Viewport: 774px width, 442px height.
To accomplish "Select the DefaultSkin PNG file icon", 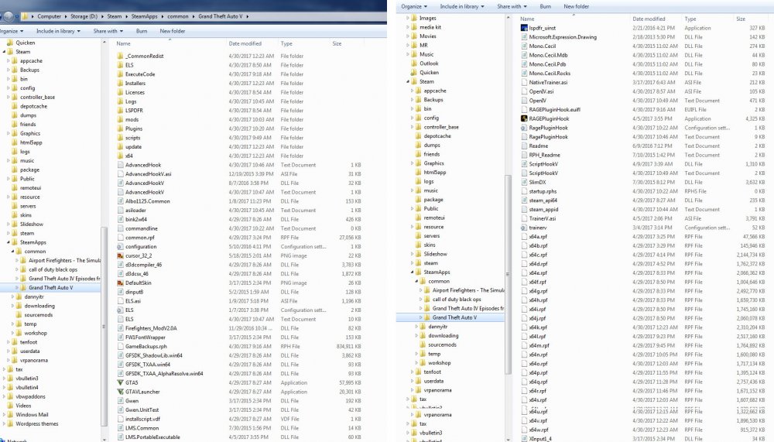I will (x=120, y=283).
